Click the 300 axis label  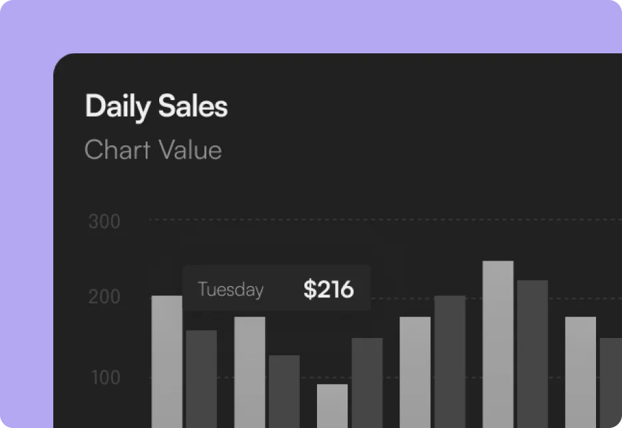pos(105,221)
